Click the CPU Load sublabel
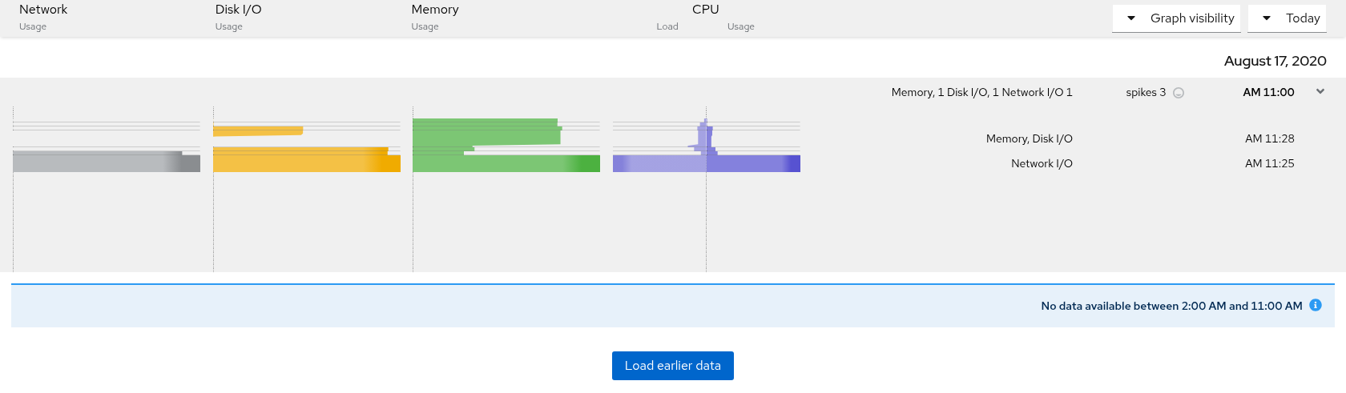This screenshot has height=393, width=1346. click(x=667, y=26)
